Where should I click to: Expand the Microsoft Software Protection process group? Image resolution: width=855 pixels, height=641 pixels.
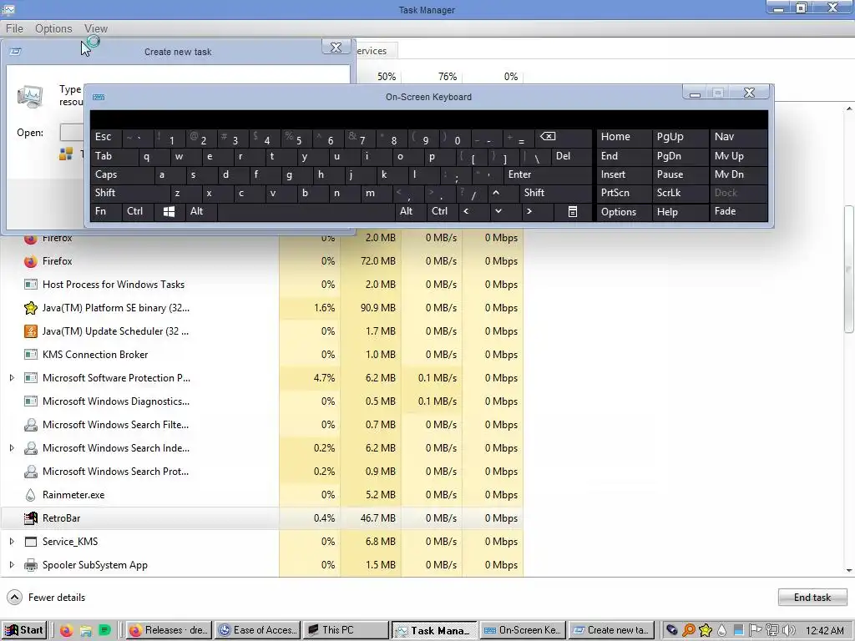point(12,378)
